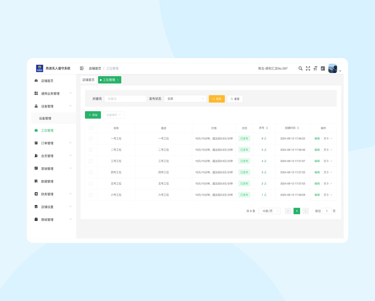Click the 工位管理 sidebar icon
375x301 pixels.
click(36, 130)
